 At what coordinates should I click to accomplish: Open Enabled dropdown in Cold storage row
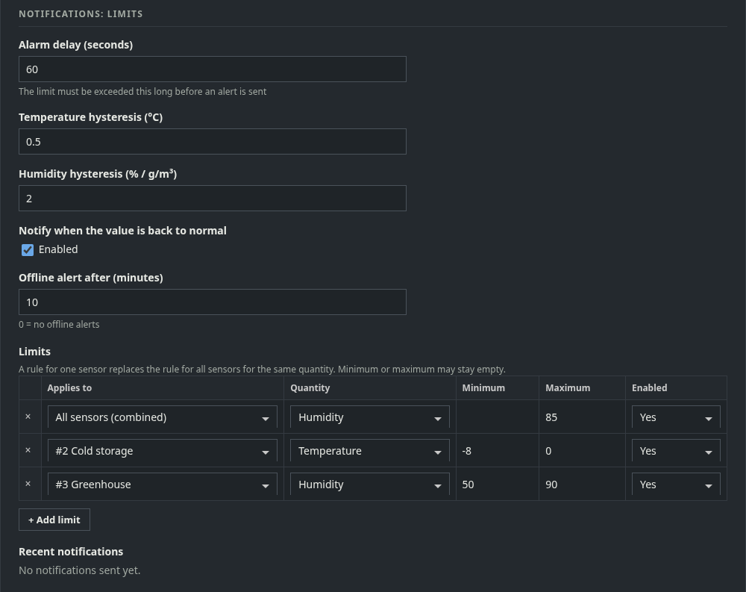pyautogui.click(x=676, y=451)
